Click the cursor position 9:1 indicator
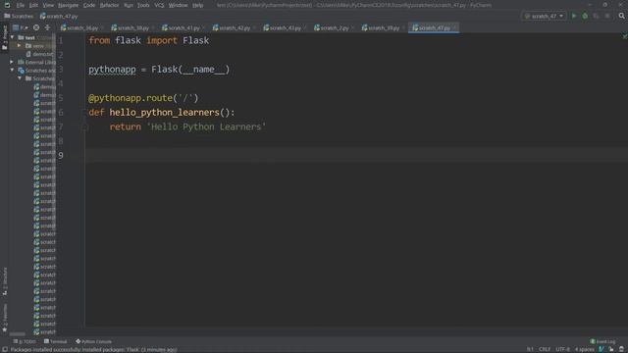628x353 pixels. pyautogui.click(x=530, y=349)
